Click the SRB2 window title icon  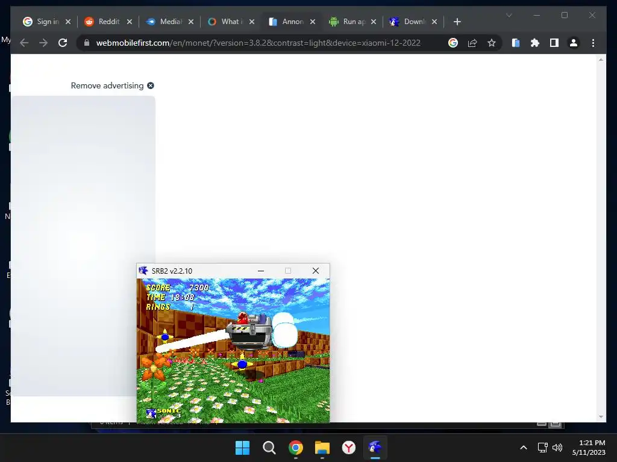pyautogui.click(x=143, y=271)
